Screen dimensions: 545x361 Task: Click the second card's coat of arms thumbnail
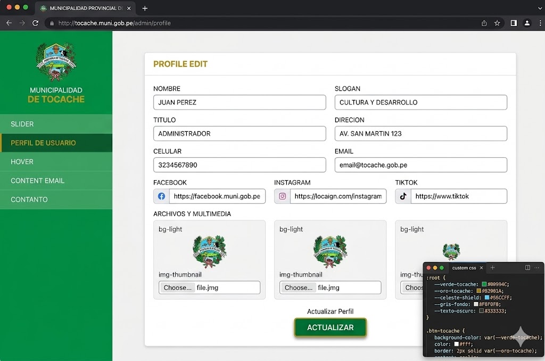click(330, 251)
